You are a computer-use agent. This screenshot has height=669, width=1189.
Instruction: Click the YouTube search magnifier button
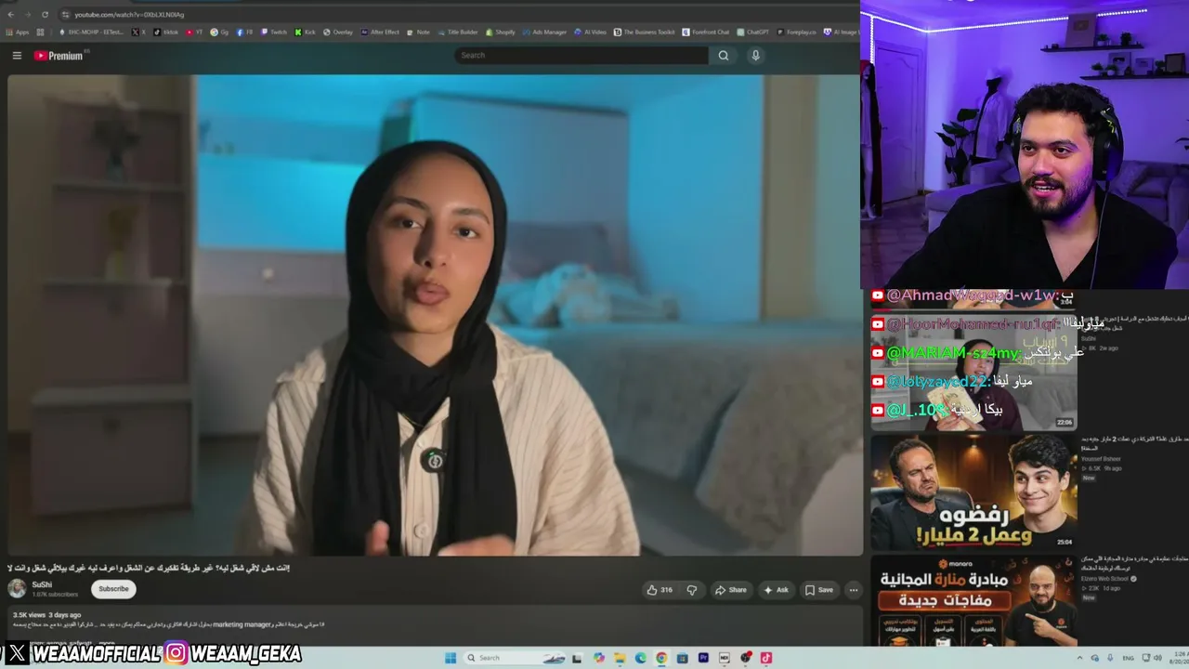[x=724, y=56]
